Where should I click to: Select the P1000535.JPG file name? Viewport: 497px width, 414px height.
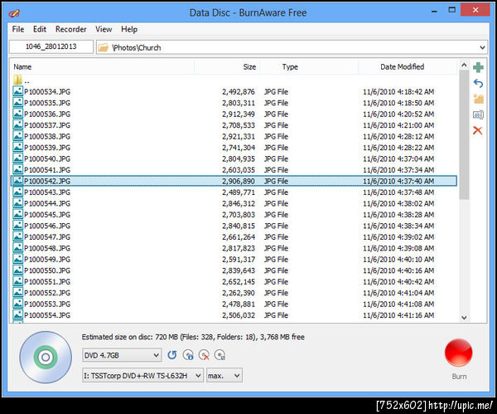pos(47,103)
